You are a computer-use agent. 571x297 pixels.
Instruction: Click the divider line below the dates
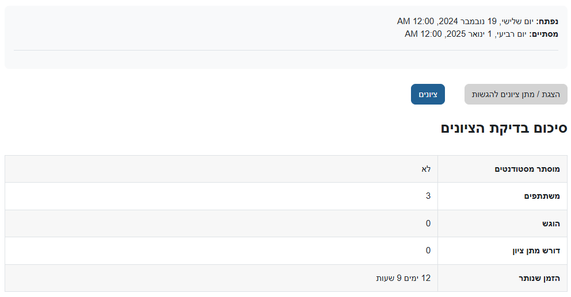click(285, 50)
